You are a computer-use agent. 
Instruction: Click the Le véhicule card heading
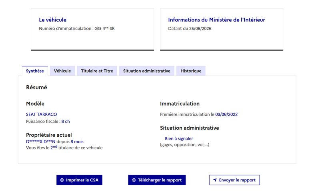pyautogui.click(x=53, y=20)
